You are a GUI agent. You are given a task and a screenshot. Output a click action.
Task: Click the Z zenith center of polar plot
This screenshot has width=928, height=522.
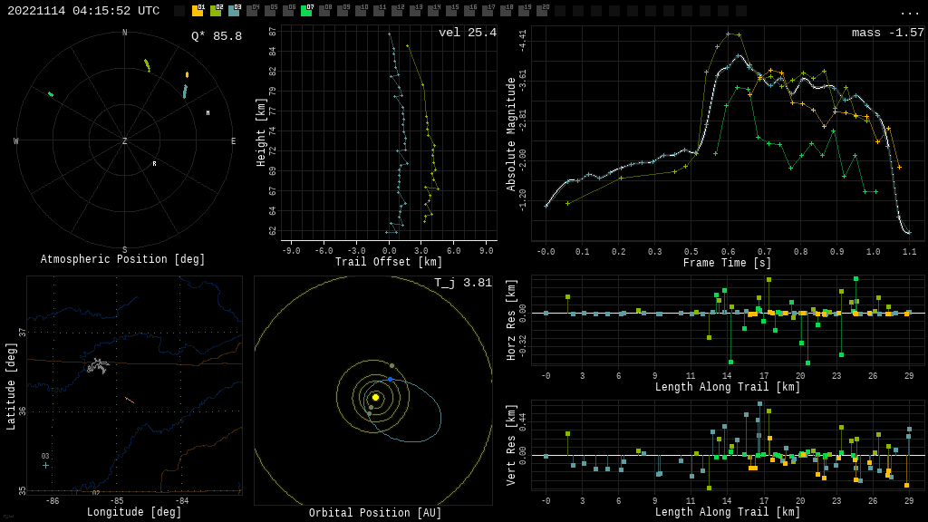tap(125, 141)
